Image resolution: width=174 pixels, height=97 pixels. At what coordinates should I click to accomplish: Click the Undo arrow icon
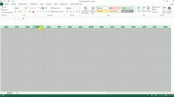point(4,1)
